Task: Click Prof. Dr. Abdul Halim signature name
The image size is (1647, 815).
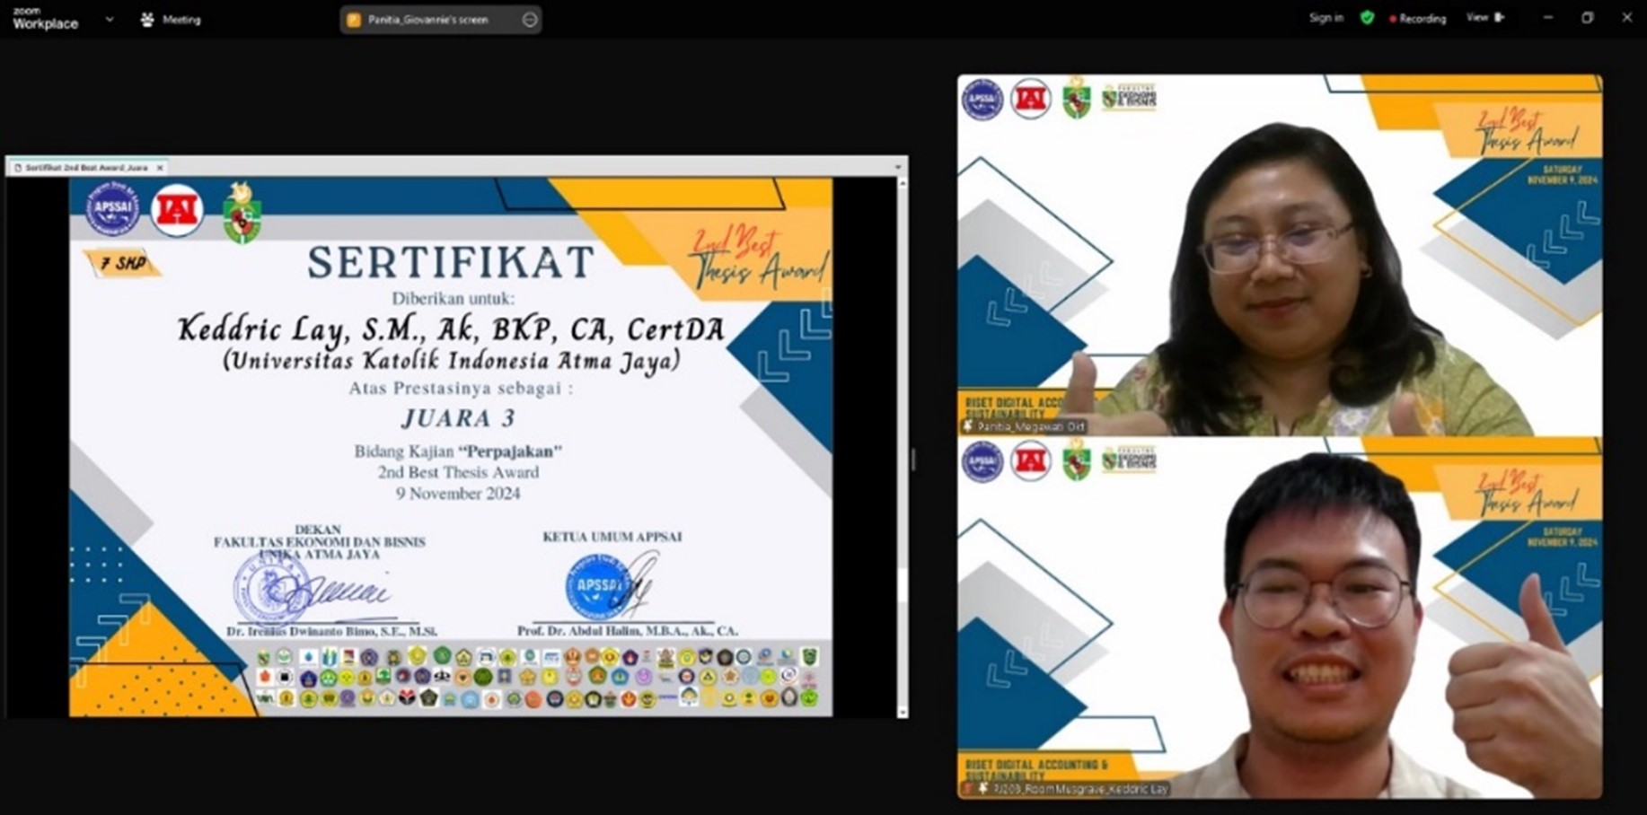Action: [x=628, y=631]
